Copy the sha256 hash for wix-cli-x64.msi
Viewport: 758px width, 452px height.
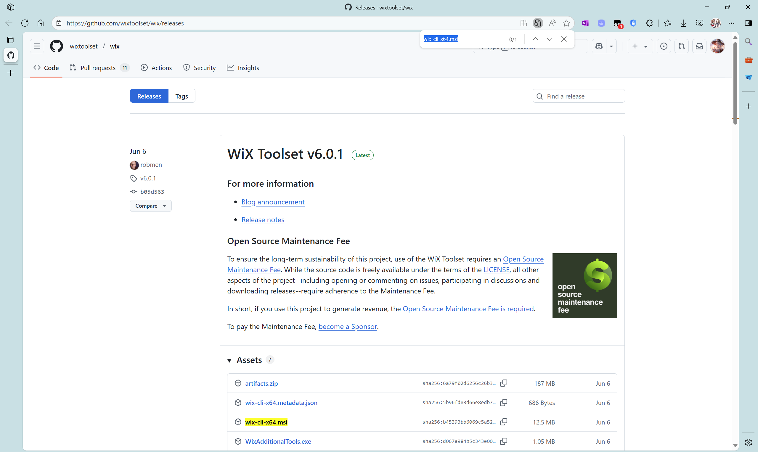(504, 422)
